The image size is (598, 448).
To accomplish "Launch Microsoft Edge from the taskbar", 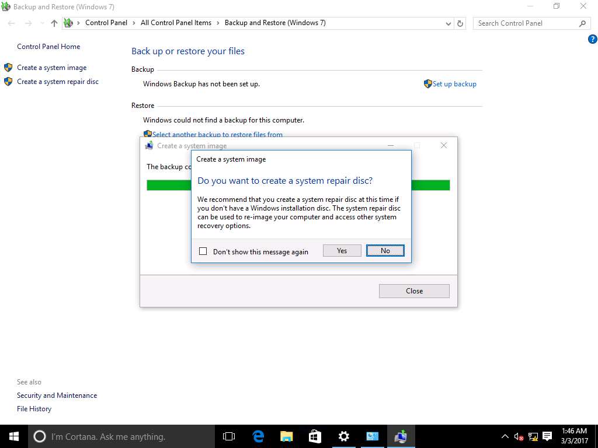I will [x=258, y=436].
